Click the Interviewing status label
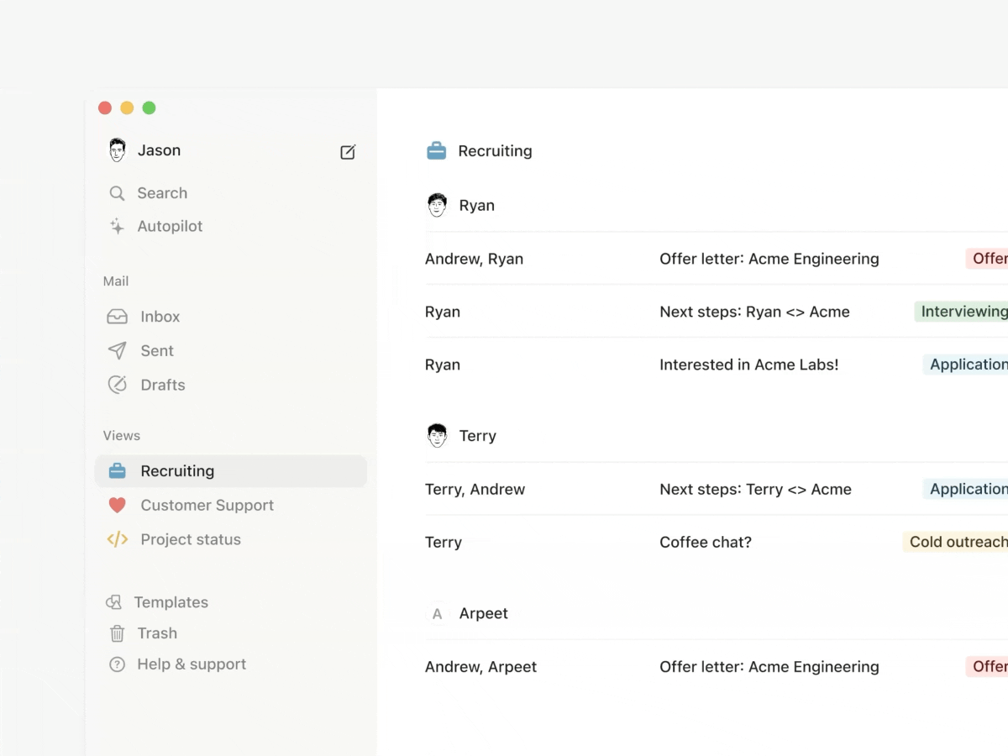 pyautogui.click(x=962, y=311)
